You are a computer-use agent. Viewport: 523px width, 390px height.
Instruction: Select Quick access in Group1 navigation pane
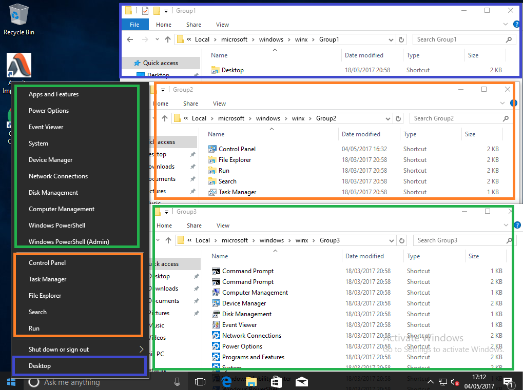(x=162, y=63)
